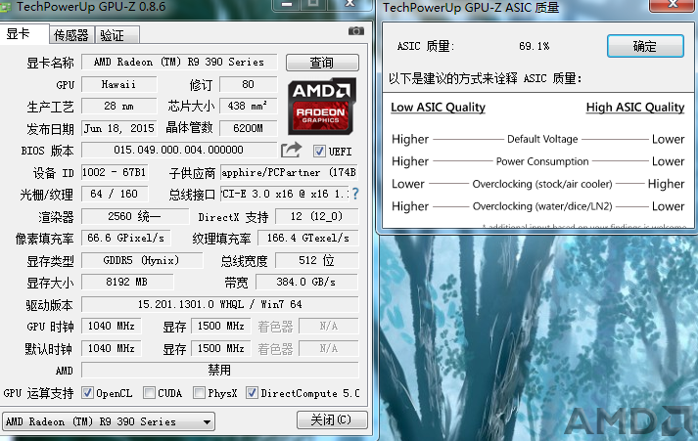Click the ROPs/TMUs field 64 / 160
Viewport: 698px width, 441px height.
coord(115,194)
